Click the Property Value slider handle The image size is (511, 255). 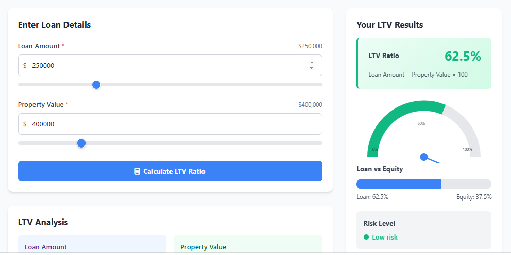[x=81, y=143]
